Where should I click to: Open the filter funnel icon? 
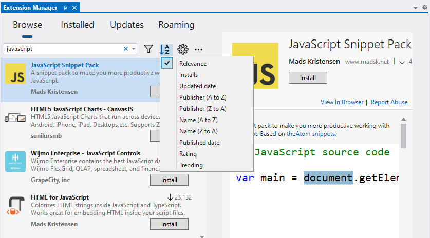[x=148, y=49]
